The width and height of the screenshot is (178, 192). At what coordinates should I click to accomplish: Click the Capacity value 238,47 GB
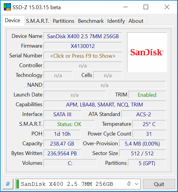62,143
